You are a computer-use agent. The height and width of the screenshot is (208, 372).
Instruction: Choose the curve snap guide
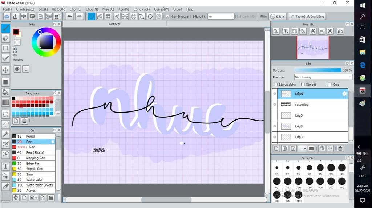tap(142, 16)
